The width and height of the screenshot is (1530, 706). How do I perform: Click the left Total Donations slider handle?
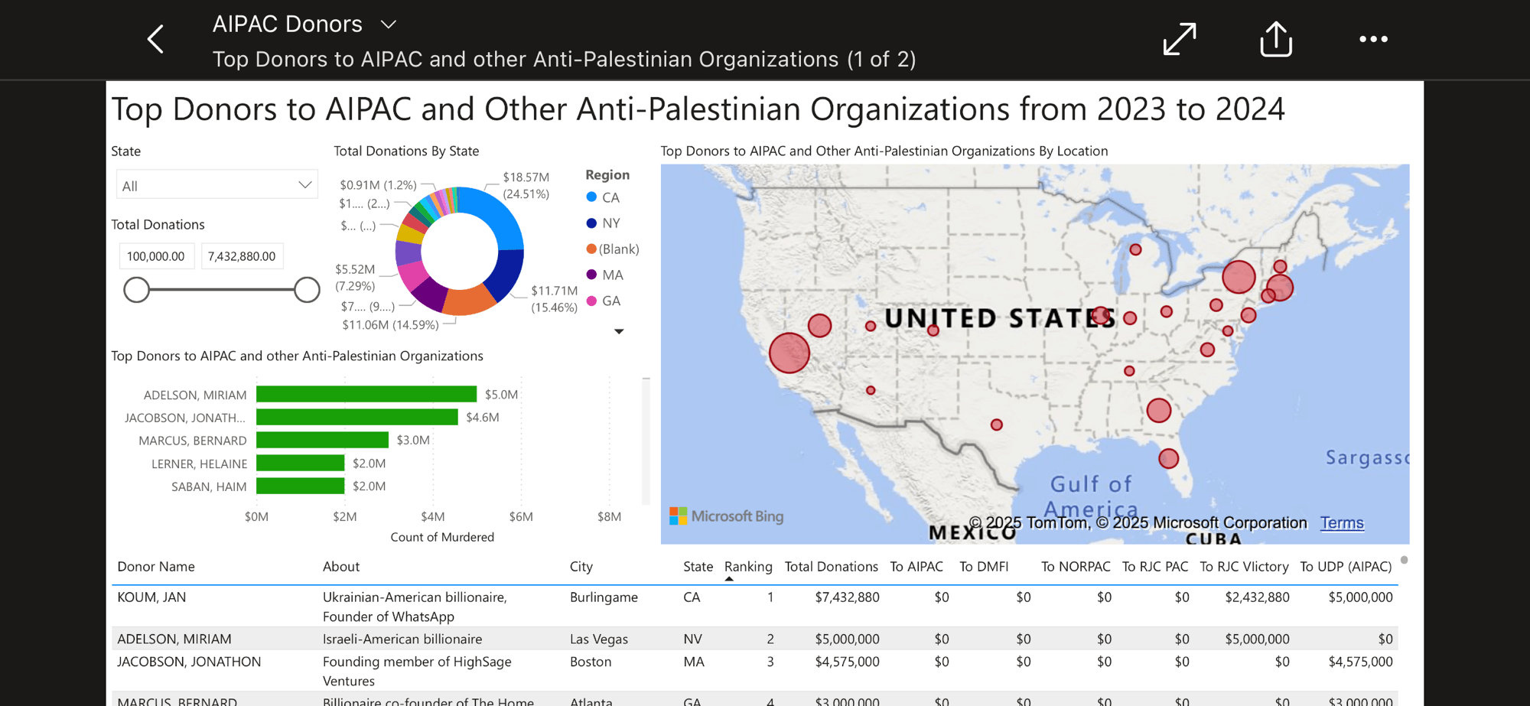(x=137, y=290)
